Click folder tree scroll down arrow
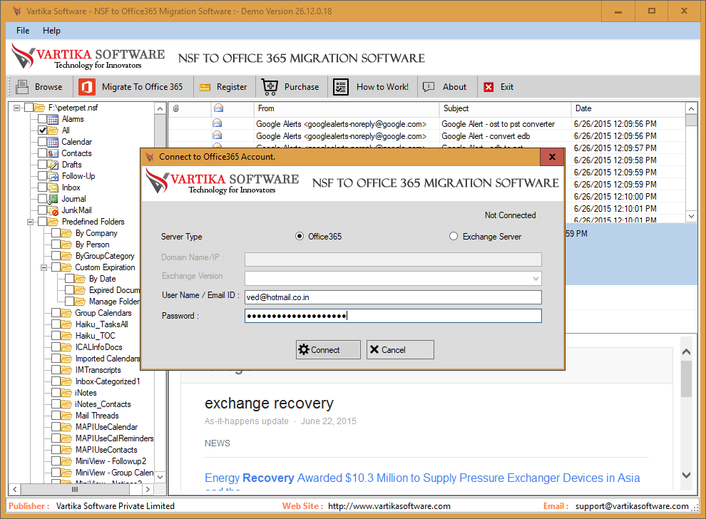The height and width of the screenshot is (519, 706). point(160,477)
